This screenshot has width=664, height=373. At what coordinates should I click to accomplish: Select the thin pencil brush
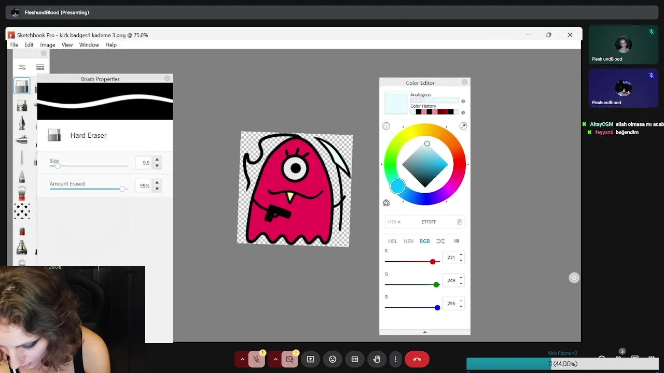pos(22,157)
